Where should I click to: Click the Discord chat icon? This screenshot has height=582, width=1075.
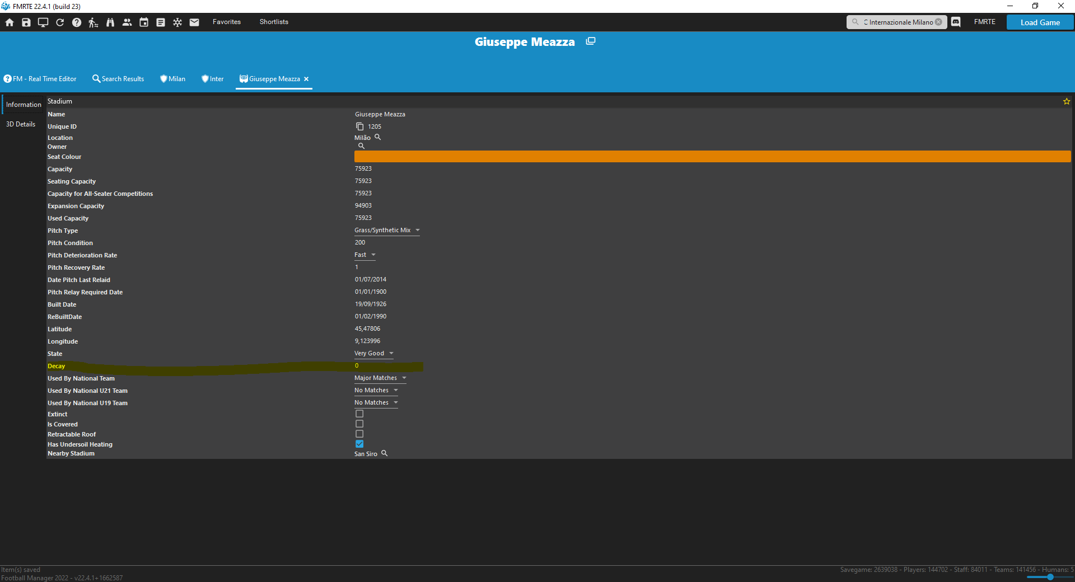[956, 22]
